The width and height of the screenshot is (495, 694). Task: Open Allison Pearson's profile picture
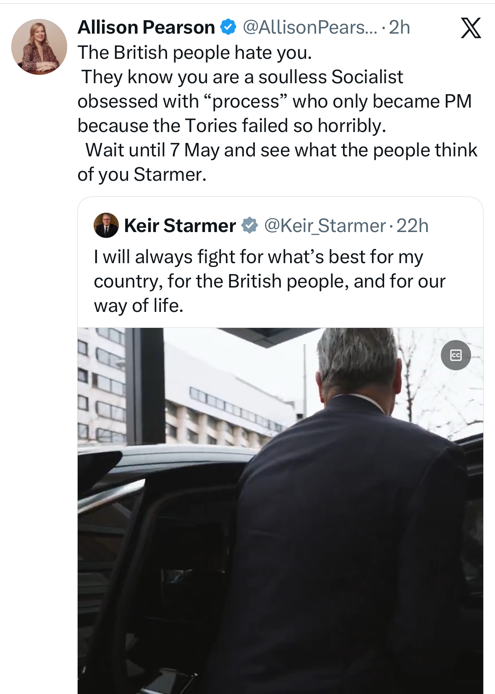pos(39,47)
